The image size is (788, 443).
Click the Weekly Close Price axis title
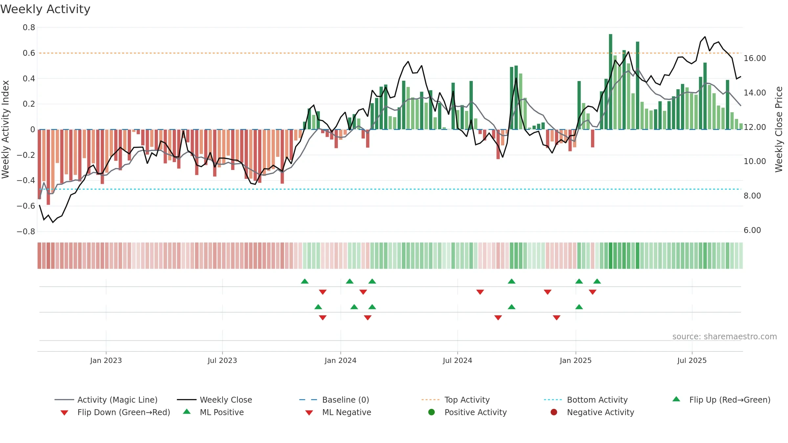(779, 129)
